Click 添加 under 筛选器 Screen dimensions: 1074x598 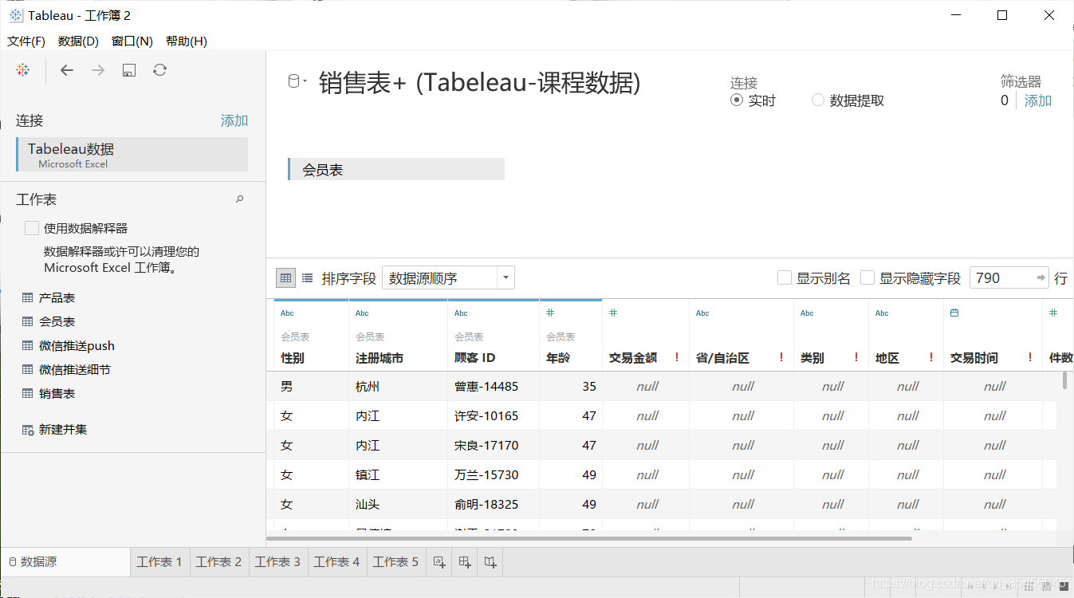point(1038,100)
